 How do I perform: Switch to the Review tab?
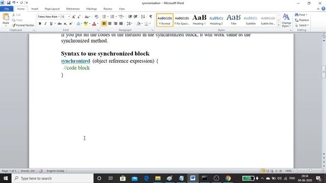[107, 9]
